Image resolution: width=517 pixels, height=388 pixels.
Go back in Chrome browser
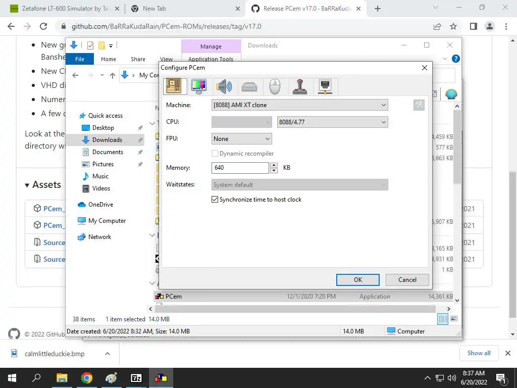pos(11,26)
